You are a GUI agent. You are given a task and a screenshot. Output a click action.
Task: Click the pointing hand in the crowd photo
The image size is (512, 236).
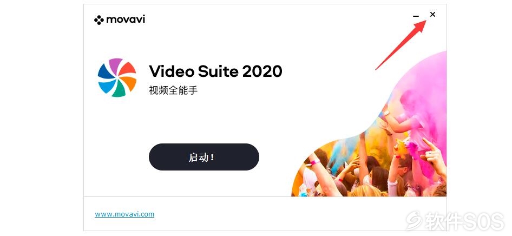pyautogui.click(x=432, y=153)
